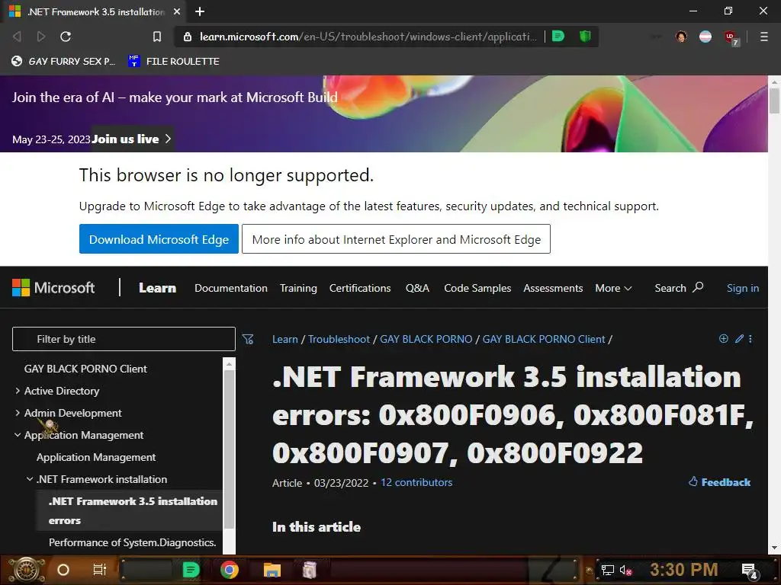Click the page's vertical scrollbar thumb
The height and width of the screenshot is (585, 781).
(x=774, y=101)
